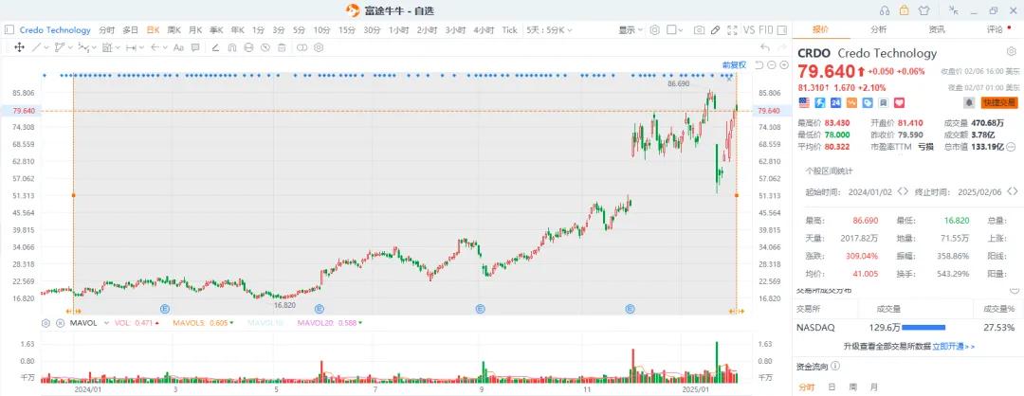Open the 资讯 news tab
This screenshot has width=1024, height=396.
pos(937,29)
